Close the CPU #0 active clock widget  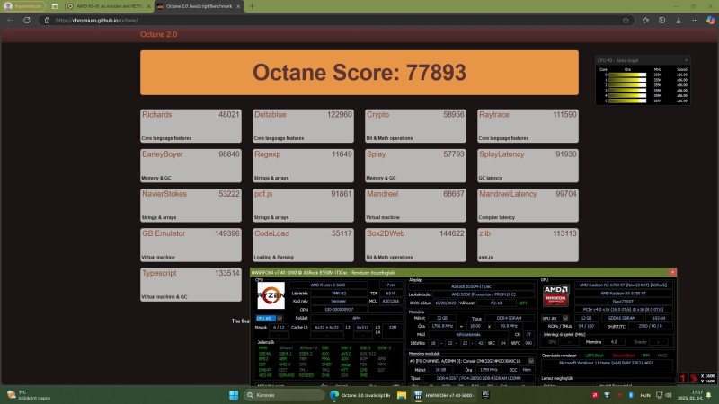686,60
